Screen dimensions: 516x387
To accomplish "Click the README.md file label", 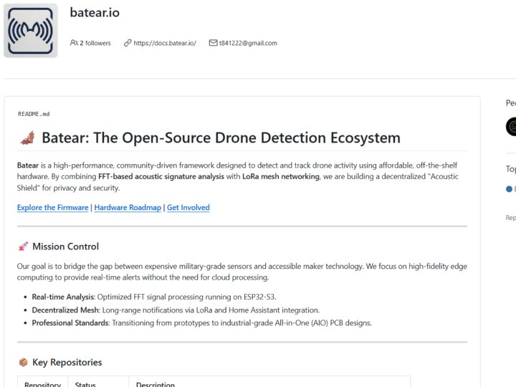I will click(x=34, y=114).
